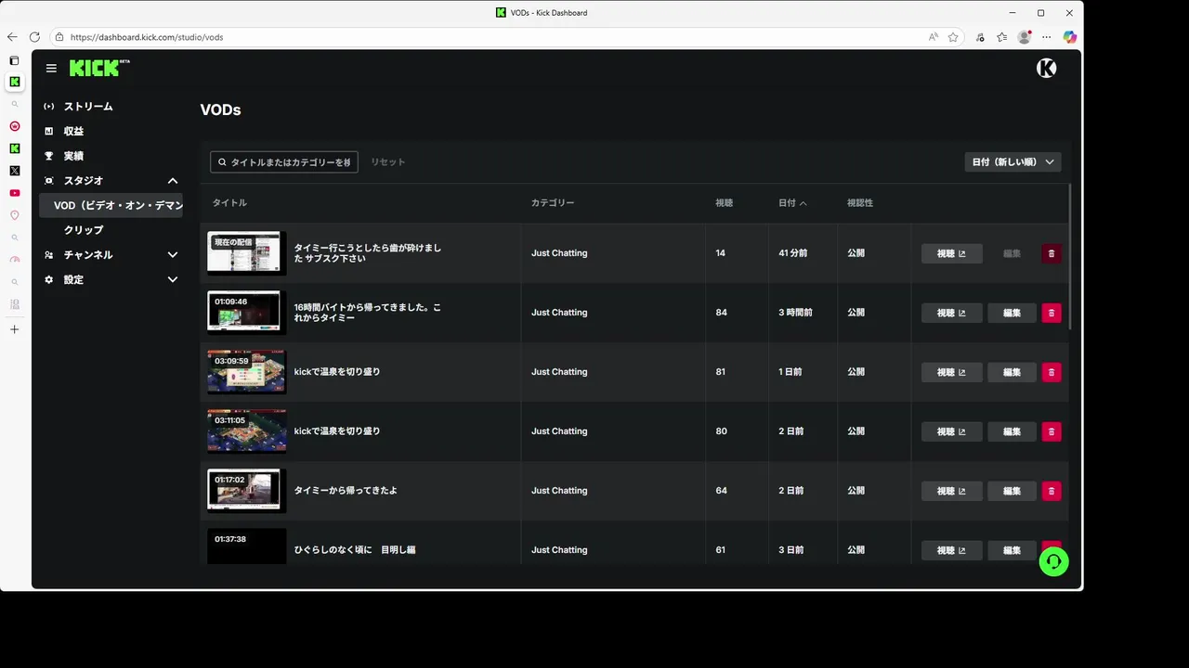Delete the current live stream VOD row

coord(1052,253)
